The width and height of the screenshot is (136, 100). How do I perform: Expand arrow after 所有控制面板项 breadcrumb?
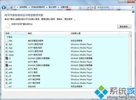pos(47,7)
